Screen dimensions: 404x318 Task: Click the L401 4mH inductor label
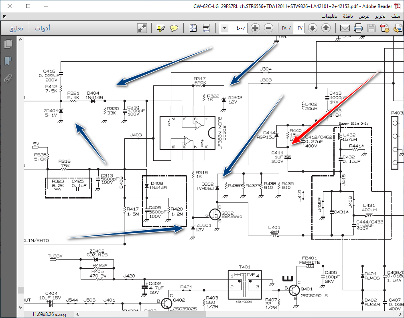(274, 229)
